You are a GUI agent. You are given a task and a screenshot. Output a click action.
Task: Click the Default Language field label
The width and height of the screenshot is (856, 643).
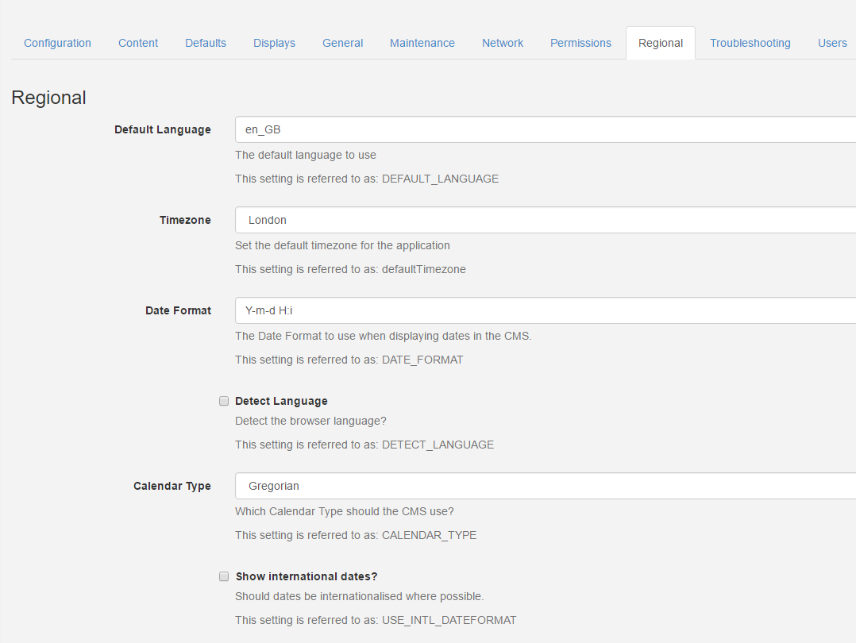pos(163,129)
